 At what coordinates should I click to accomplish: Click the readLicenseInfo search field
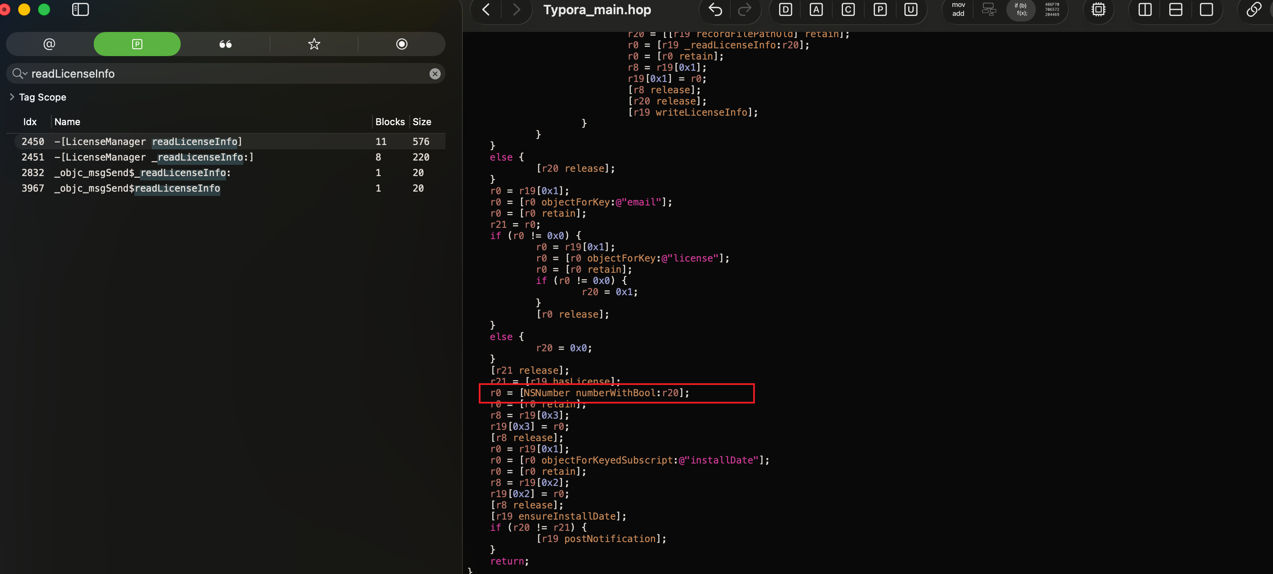pos(225,73)
